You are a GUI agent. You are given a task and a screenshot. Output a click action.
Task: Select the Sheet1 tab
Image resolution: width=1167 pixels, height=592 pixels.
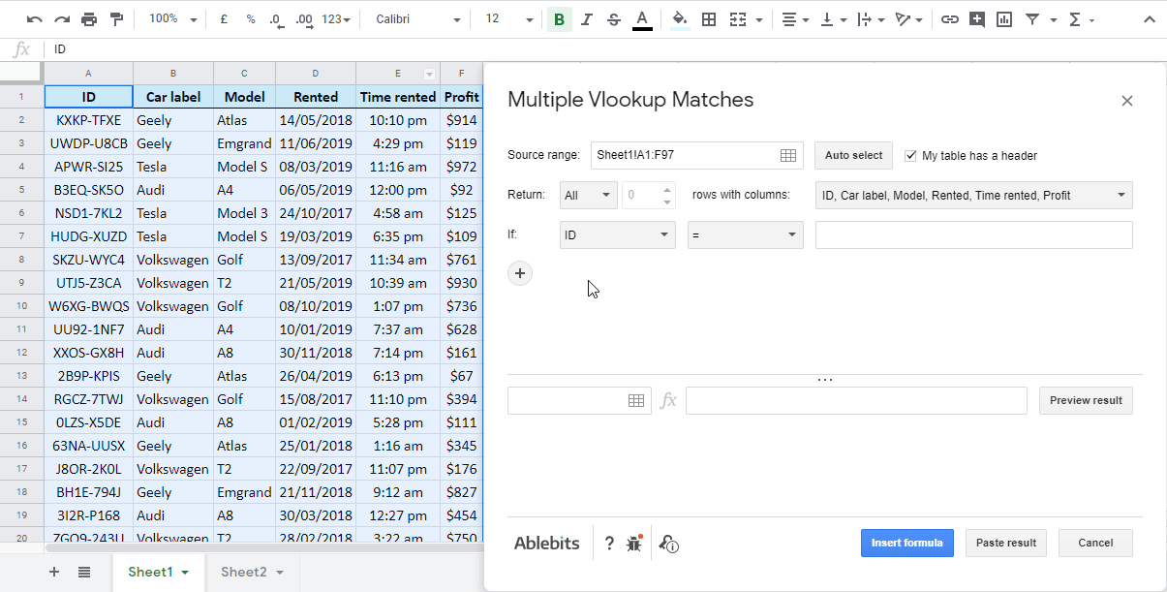(152, 572)
